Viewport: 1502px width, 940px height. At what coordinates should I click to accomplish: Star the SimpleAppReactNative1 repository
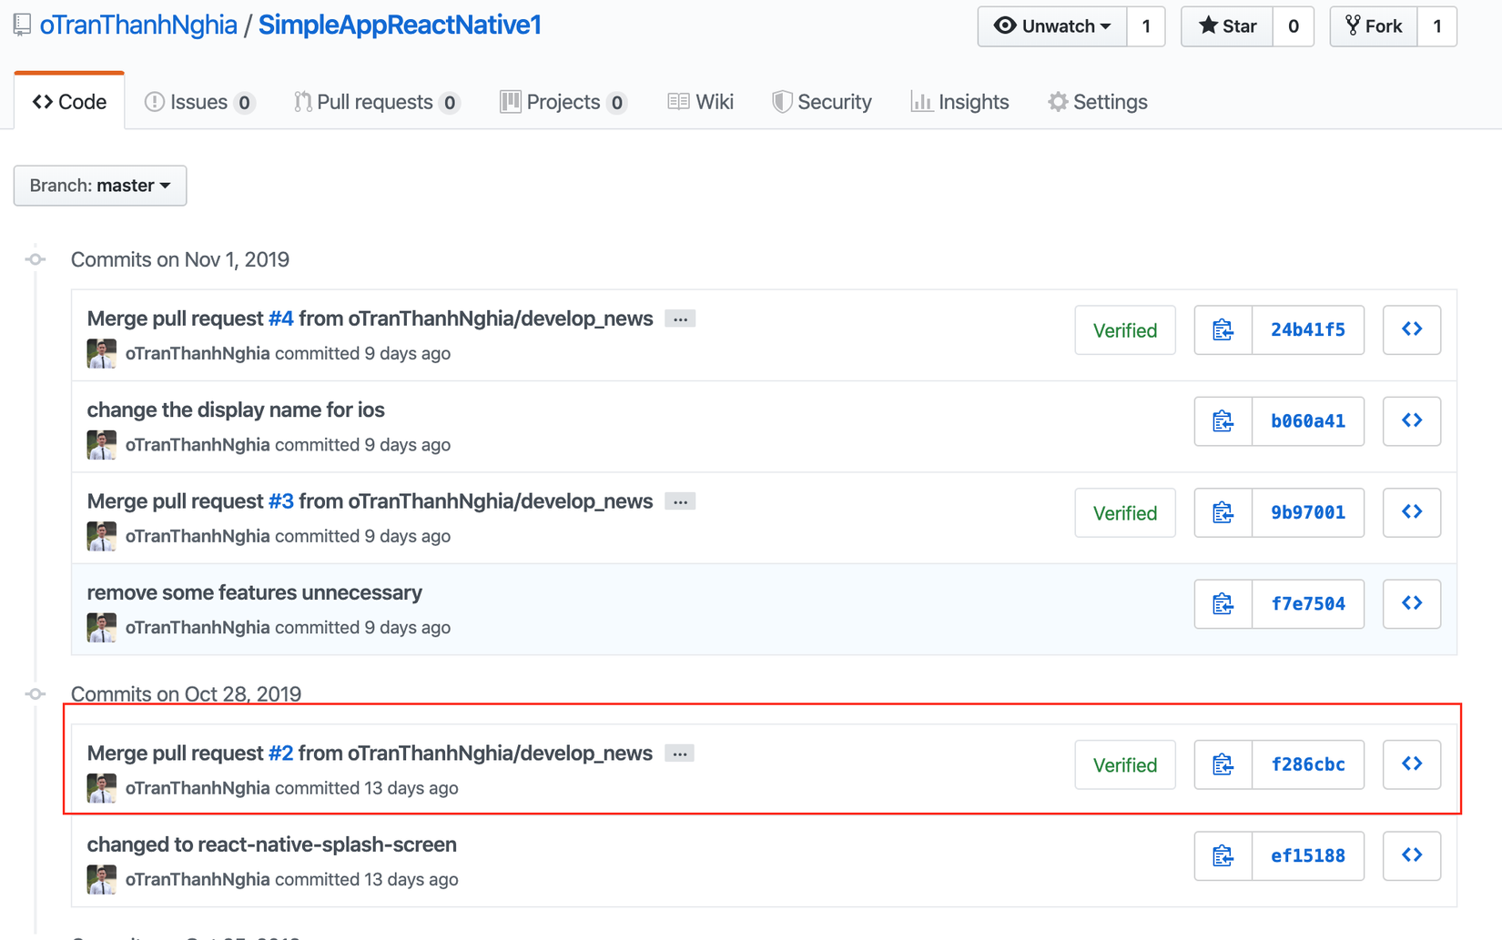[1227, 26]
